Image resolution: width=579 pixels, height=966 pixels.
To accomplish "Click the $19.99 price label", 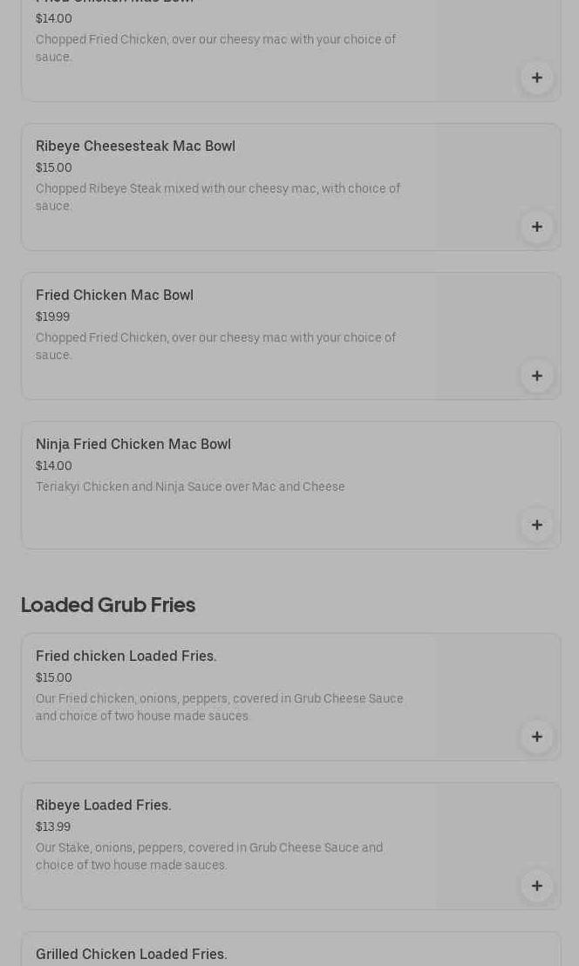I will (52, 317).
